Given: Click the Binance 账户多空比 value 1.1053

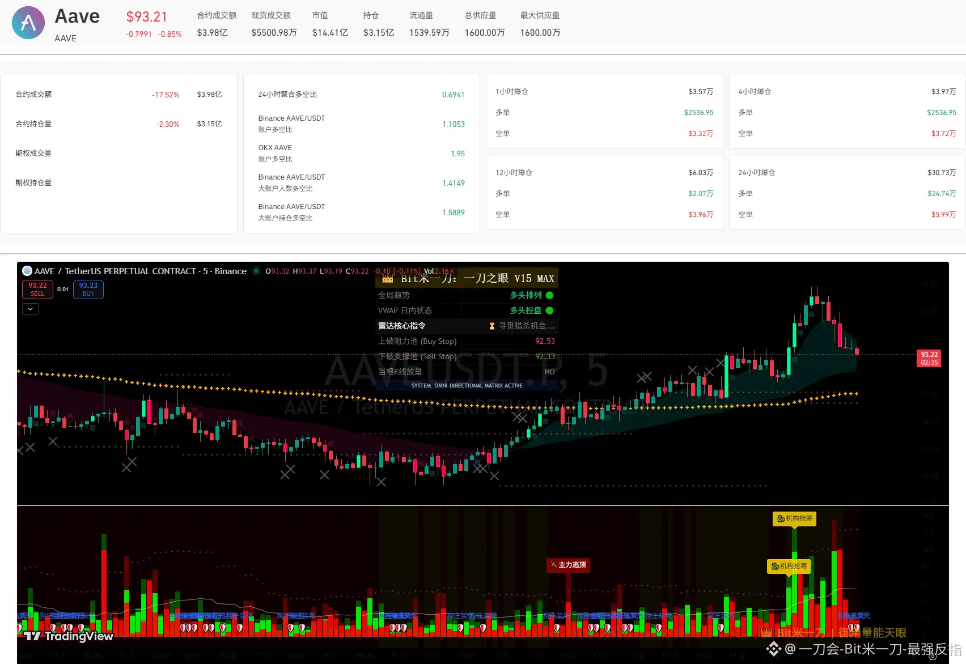Looking at the screenshot, I should coord(454,124).
